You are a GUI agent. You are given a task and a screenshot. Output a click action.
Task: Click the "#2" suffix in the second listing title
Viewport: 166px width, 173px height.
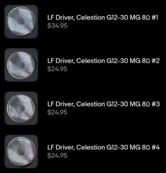pos(156,61)
